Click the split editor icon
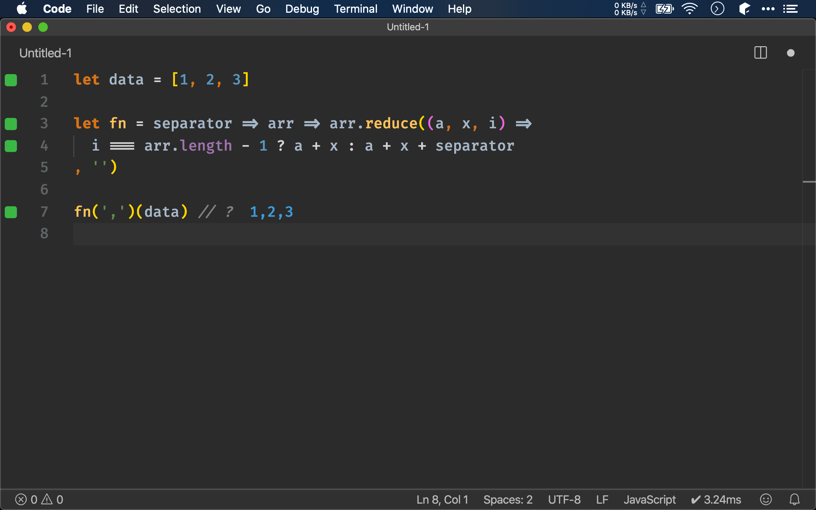This screenshot has height=510, width=816. click(x=760, y=53)
